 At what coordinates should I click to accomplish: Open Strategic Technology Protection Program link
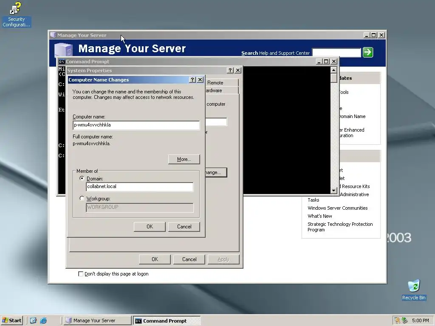click(x=340, y=227)
